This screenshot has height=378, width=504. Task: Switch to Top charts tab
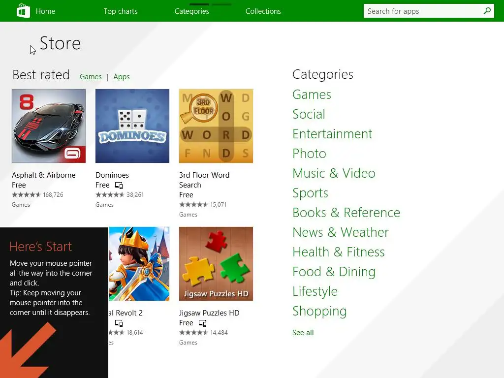120,11
